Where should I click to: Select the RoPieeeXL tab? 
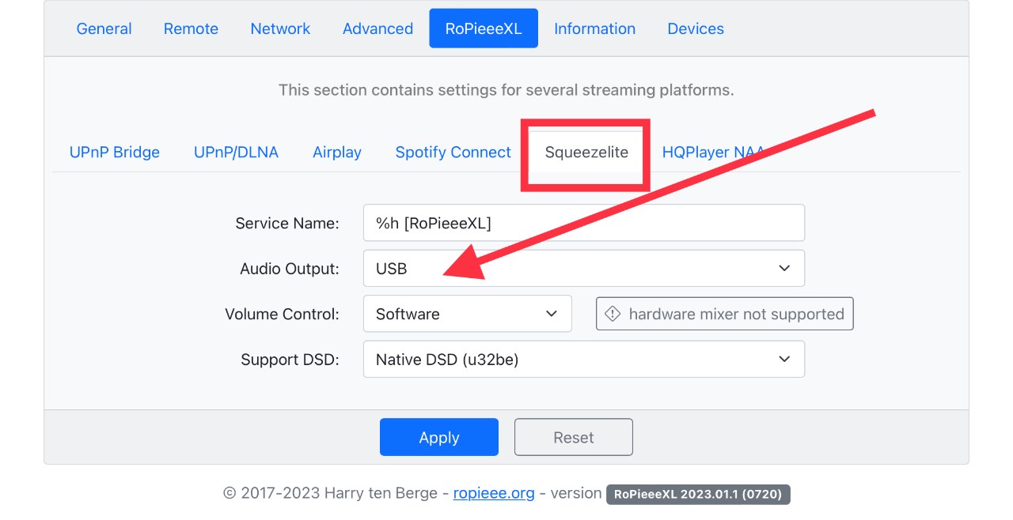(x=484, y=28)
